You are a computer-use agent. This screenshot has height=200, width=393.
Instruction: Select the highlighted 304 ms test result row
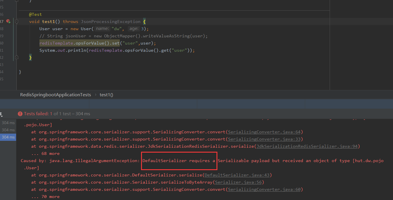pyautogui.click(x=8, y=137)
